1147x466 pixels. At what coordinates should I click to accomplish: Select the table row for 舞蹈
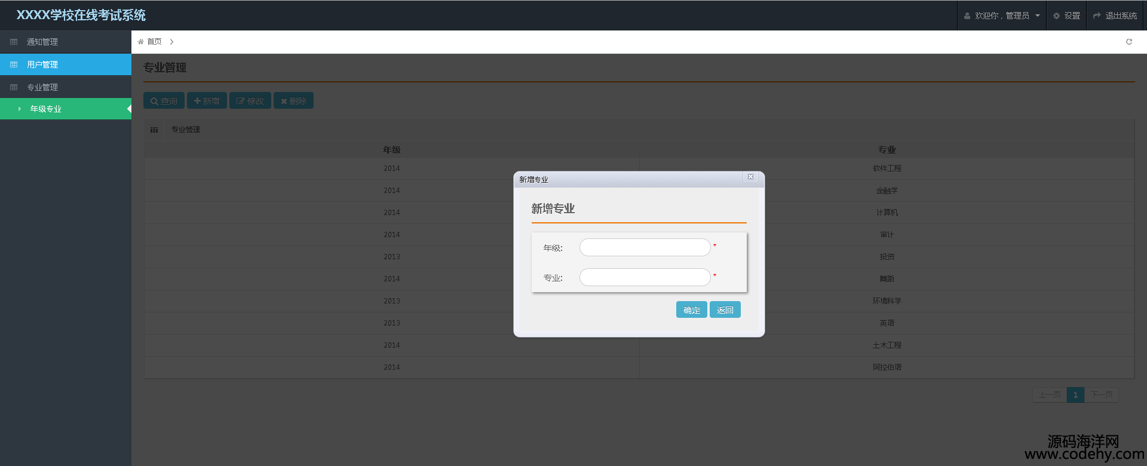(x=639, y=279)
